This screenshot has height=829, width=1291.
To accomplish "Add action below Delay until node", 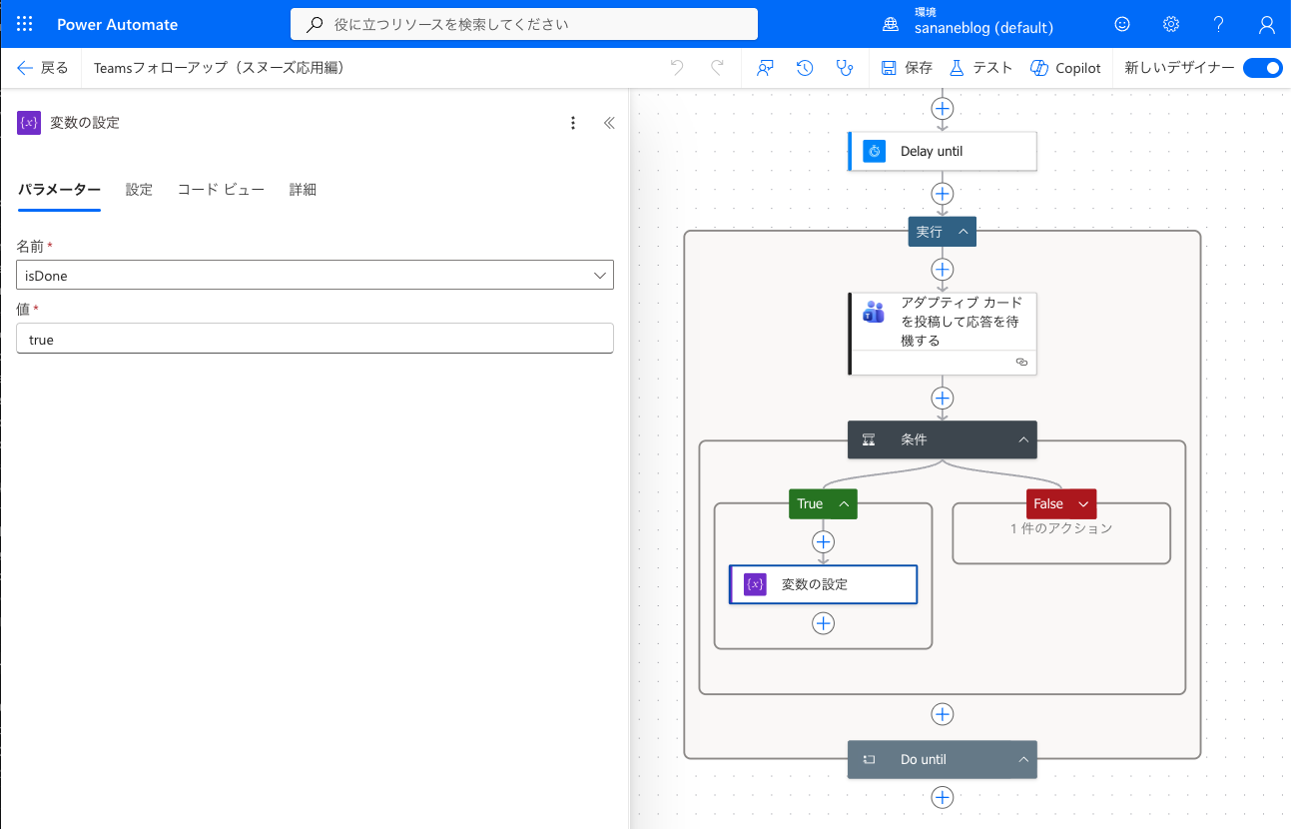I will coord(943,194).
